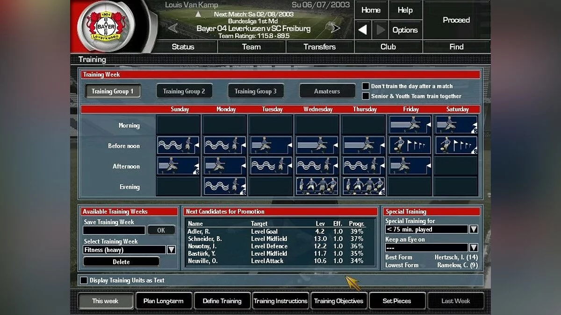561x315 pixels.
Task: Open the Select Training Week dropdown
Action: coord(171,250)
